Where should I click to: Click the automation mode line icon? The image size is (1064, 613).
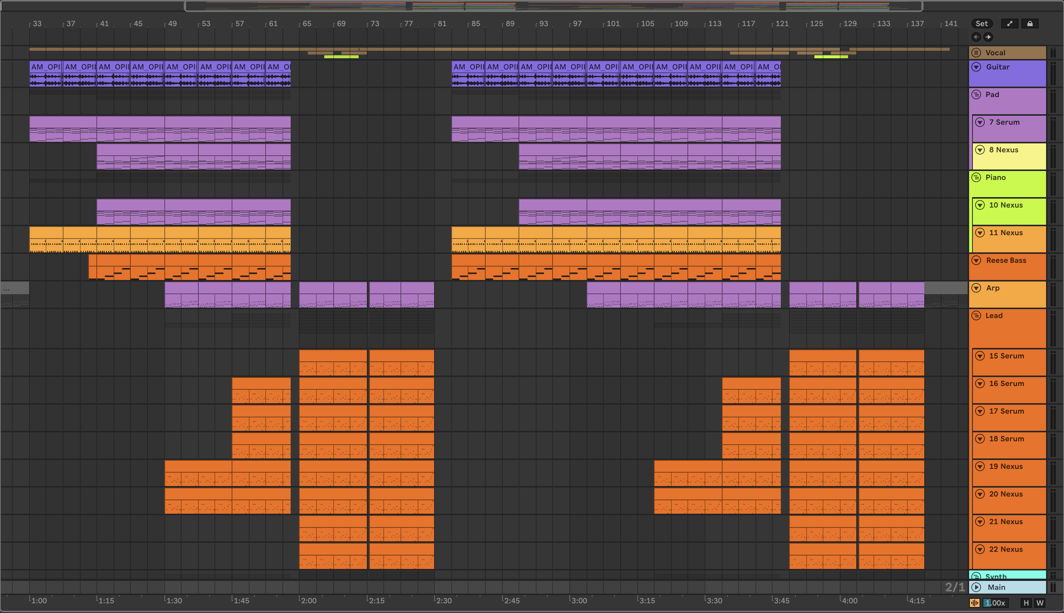1010,24
